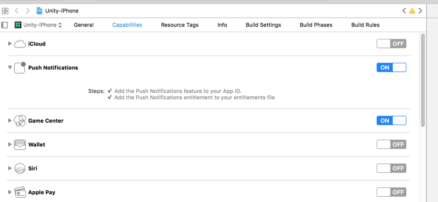Screen dimensions: 438x202
Task: Click the 'Add the Push Notifications feature' step
Action: pyautogui.click(x=178, y=91)
